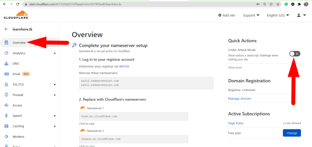Click the SSL/TLS lock icon
Screen dimensions: 312x147
click(6, 84)
